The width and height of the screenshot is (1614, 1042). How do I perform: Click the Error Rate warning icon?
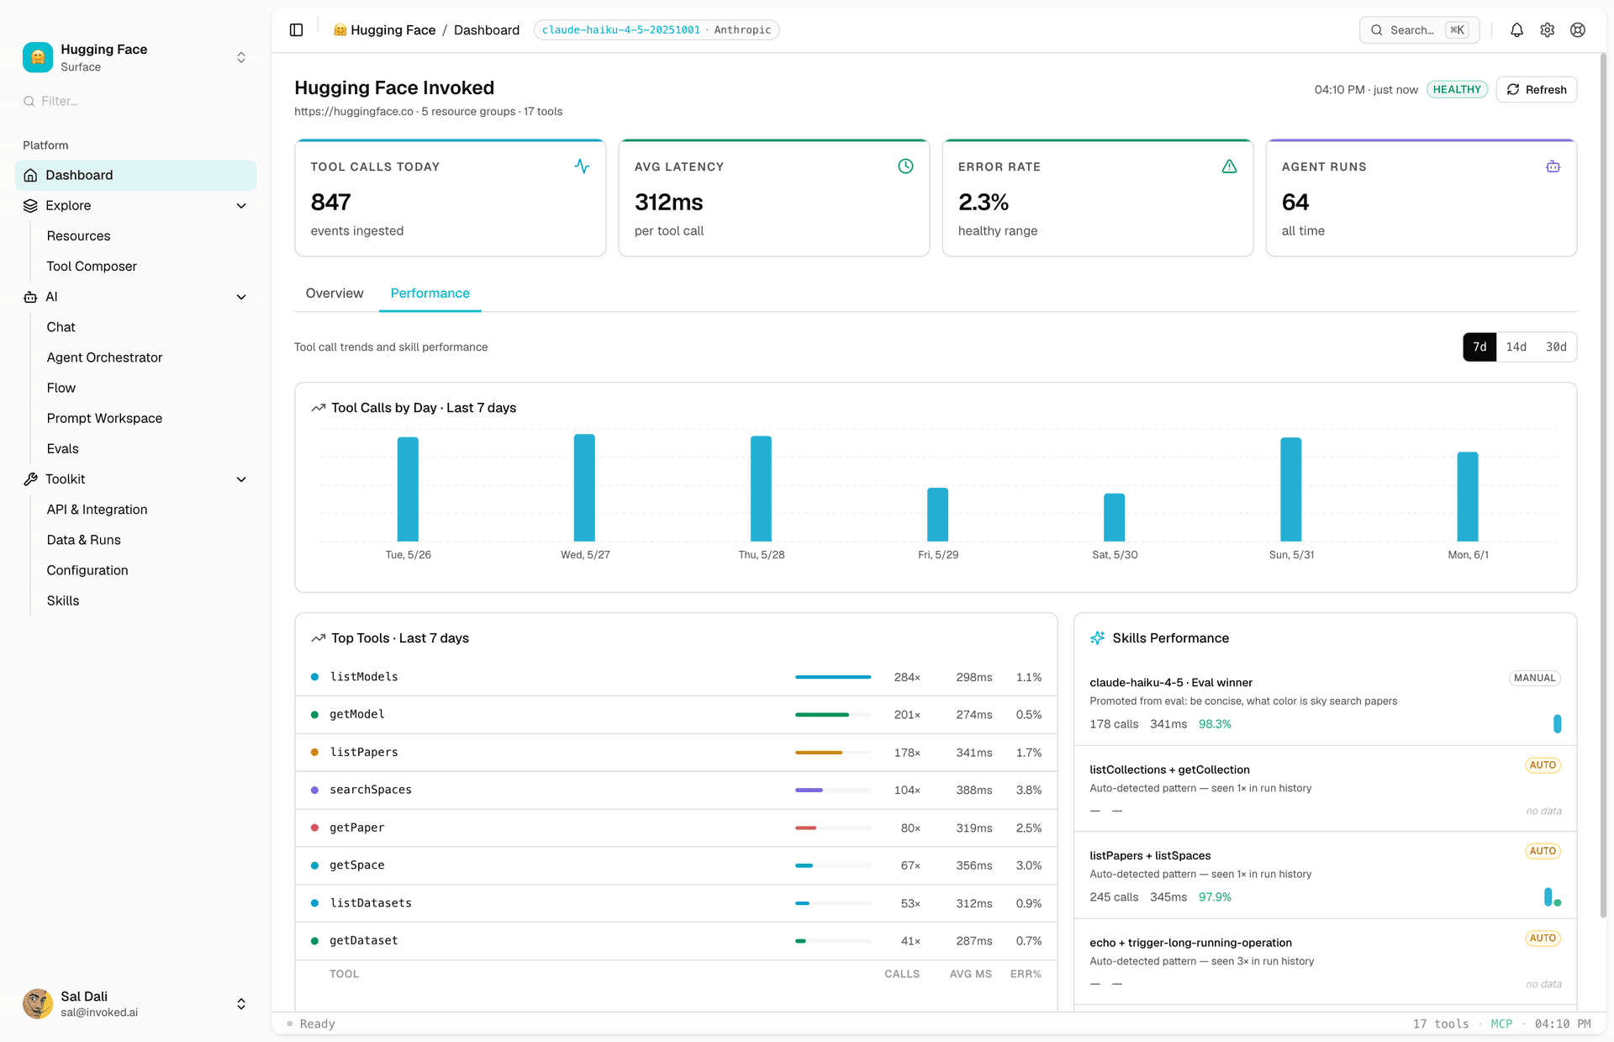1229,167
